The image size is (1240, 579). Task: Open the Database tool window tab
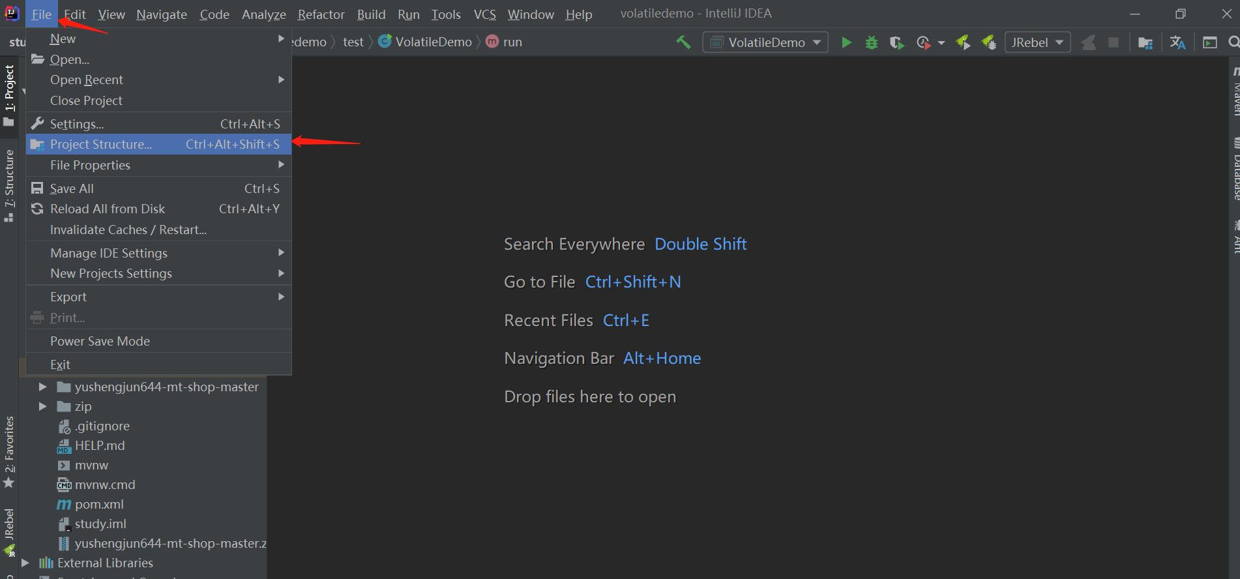pyautogui.click(x=1234, y=168)
